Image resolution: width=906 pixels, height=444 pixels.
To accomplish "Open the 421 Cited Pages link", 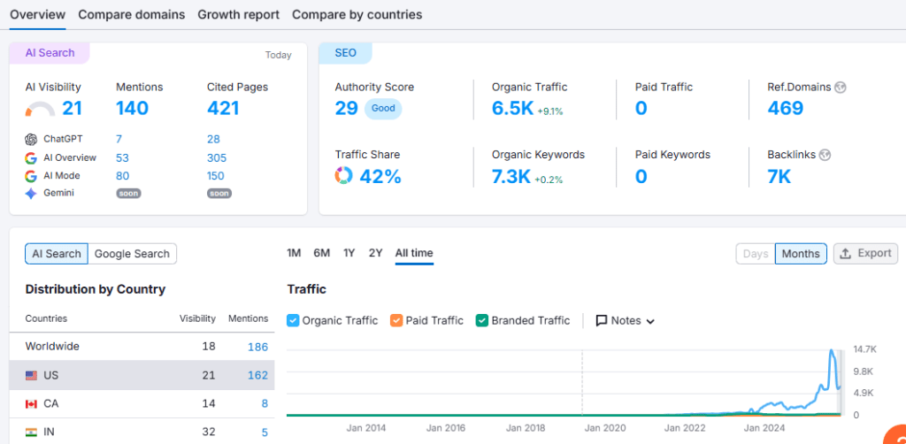I will (223, 108).
